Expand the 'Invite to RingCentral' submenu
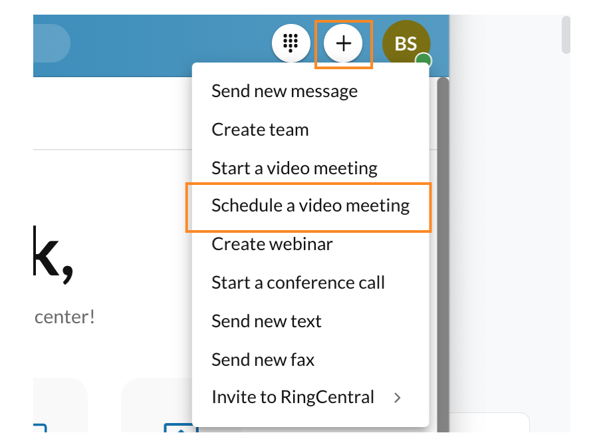Viewport: 597px width, 447px height. pos(292,397)
